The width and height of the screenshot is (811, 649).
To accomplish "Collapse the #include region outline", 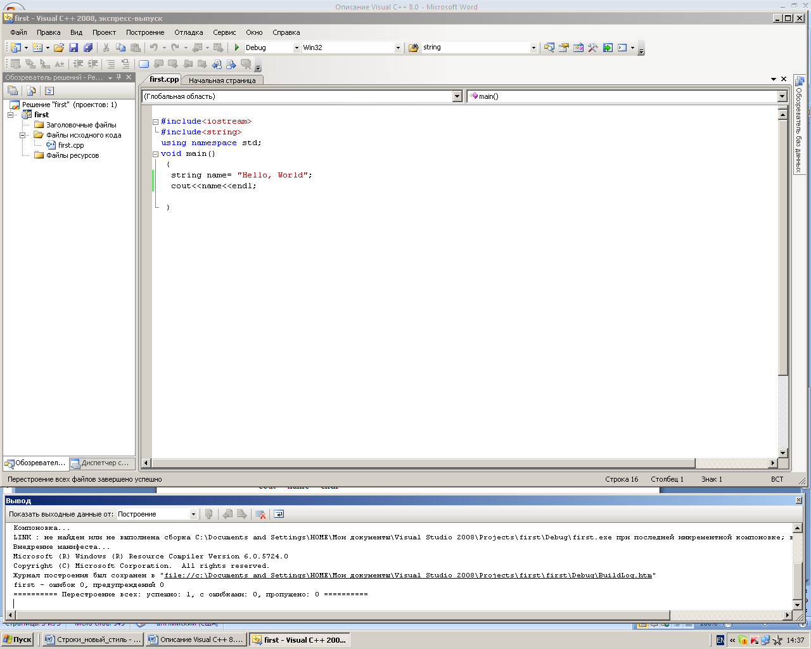I will click(155, 122).
